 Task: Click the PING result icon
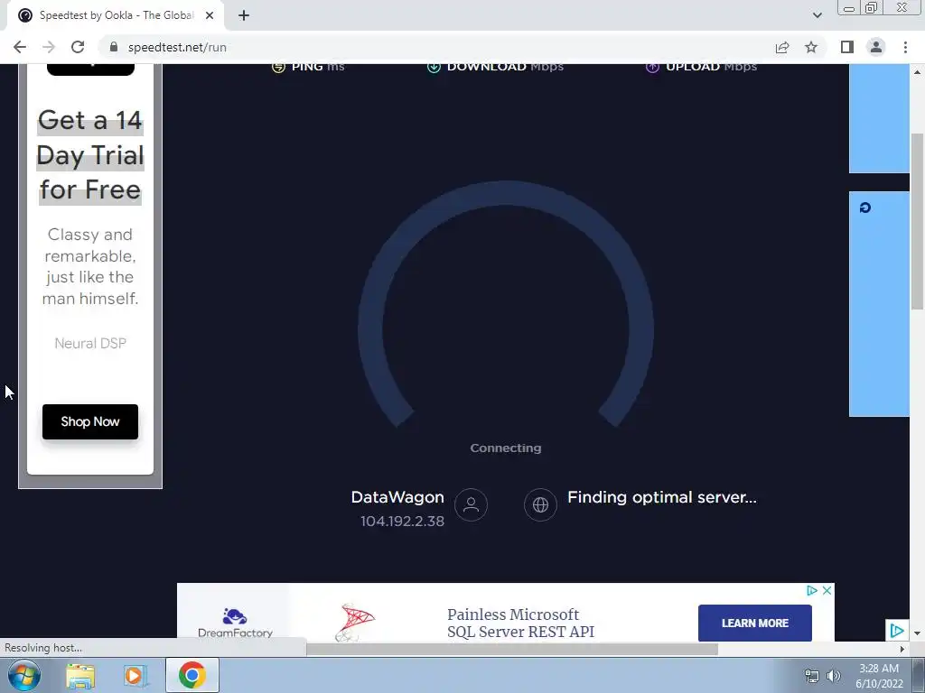(278, 67)
